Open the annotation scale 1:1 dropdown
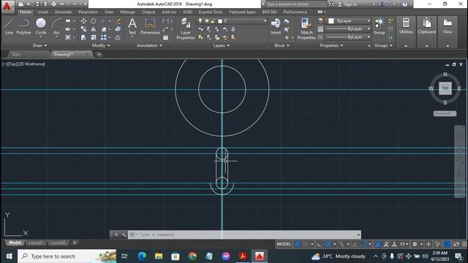The width and height of the screenshot is (468, 263). (x=404, y=244)
